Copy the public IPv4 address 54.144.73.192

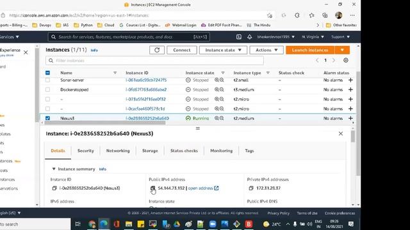152,188
